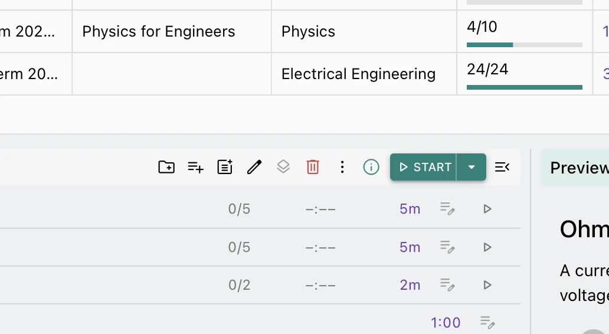Click the 'erm 20...' term cell

[36, 74]
